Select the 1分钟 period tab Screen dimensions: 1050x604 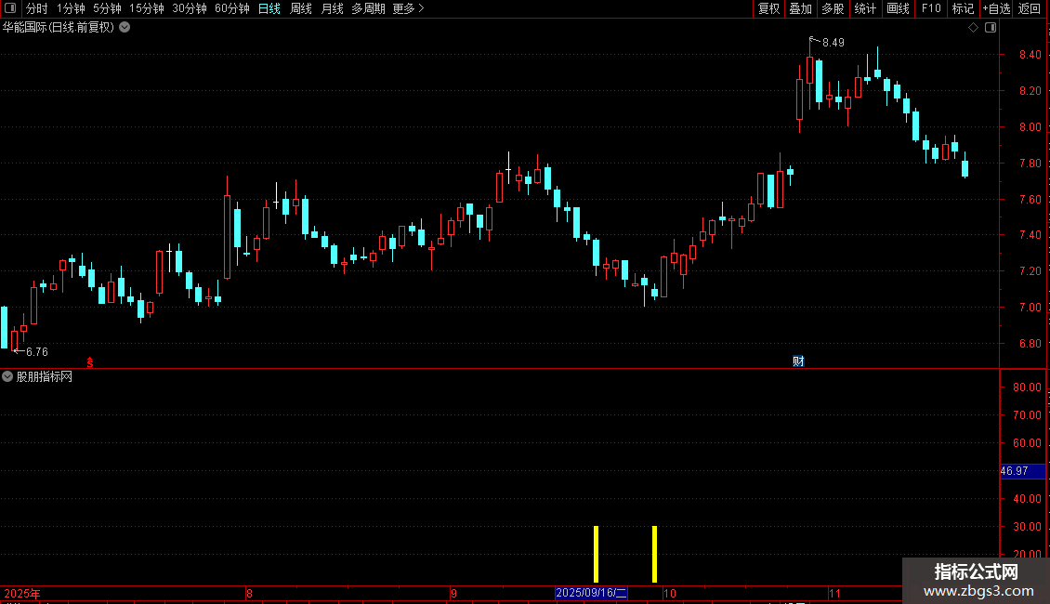point(71,8)
